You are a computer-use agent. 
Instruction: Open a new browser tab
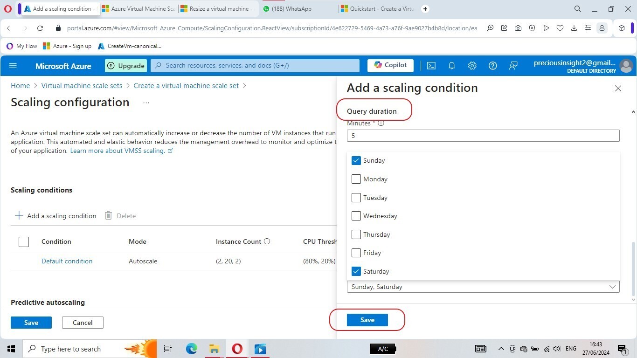click(425, 9)
